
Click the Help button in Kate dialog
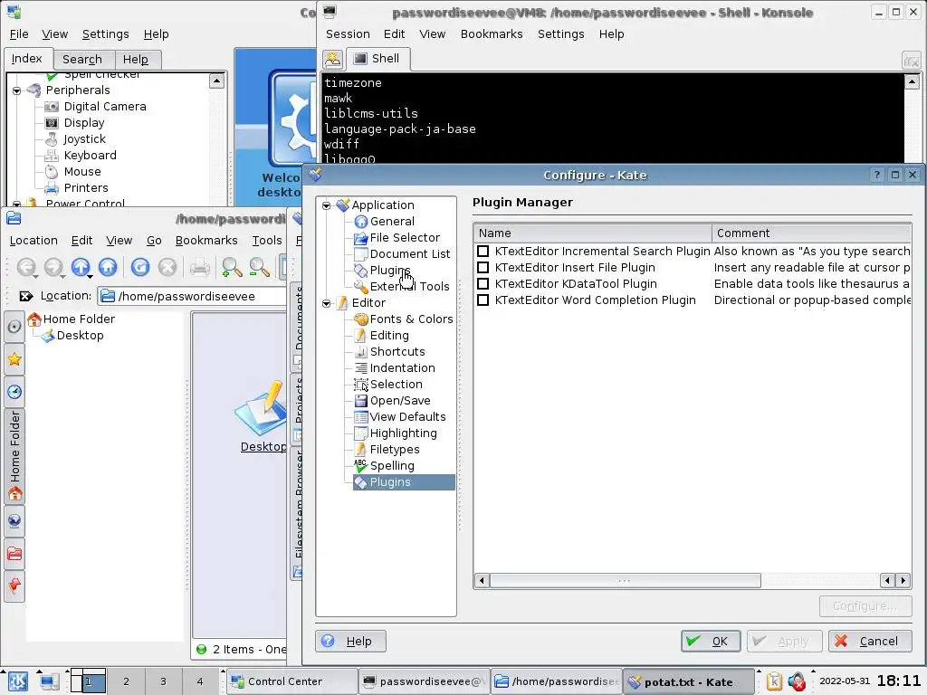(350, 642)
